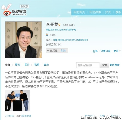Select the 原创 filter tab
This screenshot has height=120, width=122.
(x=17, y=65)
